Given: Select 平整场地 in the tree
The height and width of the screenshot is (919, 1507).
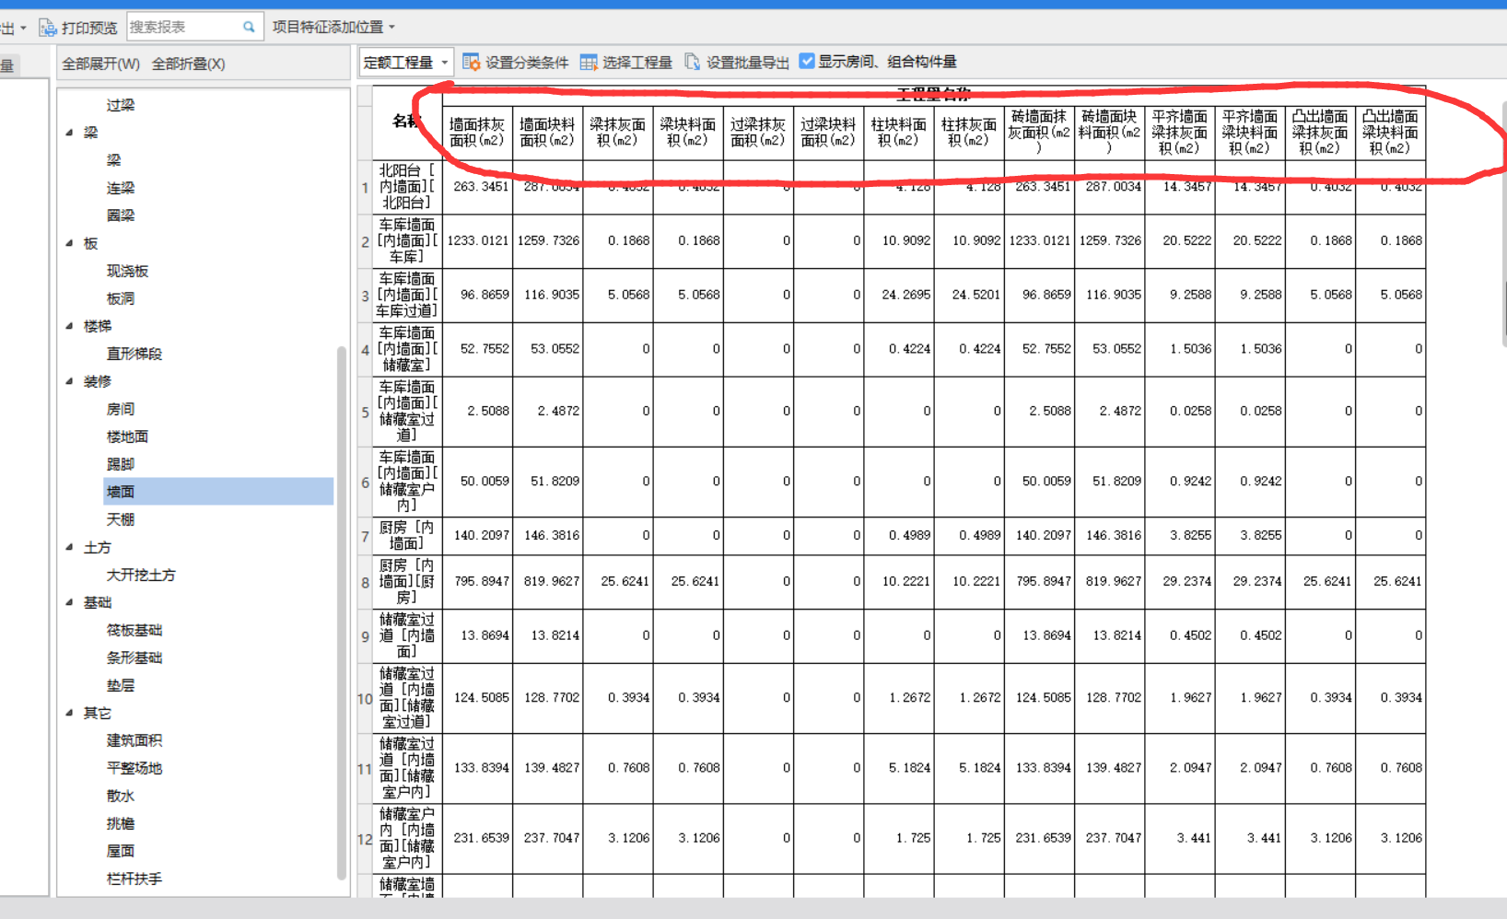Looking at the screenshot, I should point(134,768).
